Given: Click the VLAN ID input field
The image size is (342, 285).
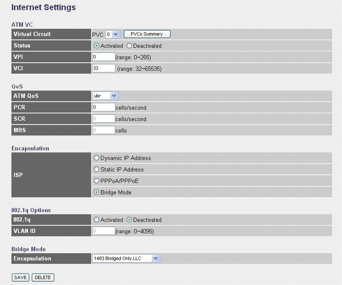Looking at the screenshot, I should pos(104,231).
